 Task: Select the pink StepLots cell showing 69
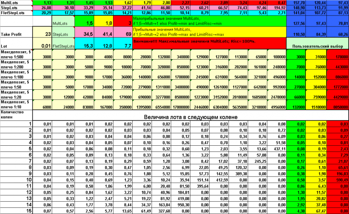click(123, 32)
